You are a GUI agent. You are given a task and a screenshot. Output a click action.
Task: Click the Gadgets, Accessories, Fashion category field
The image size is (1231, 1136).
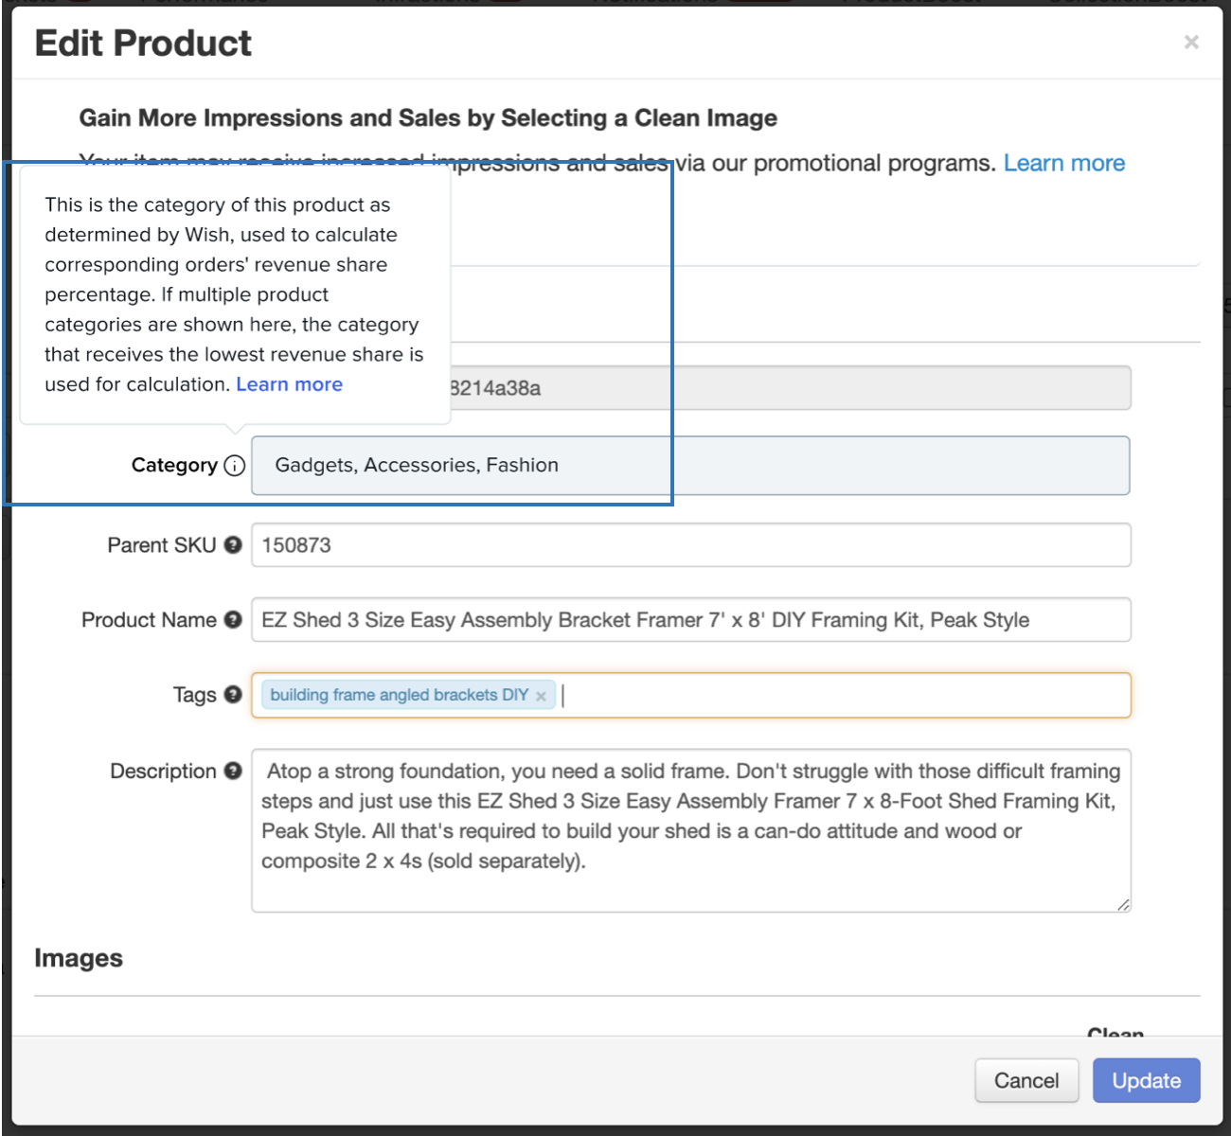(690, 466)
